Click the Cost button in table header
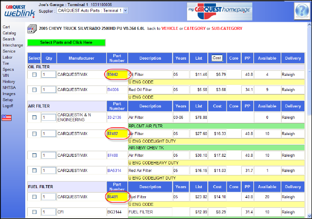This screenshot has height=219, width=312. click(217, 58)
